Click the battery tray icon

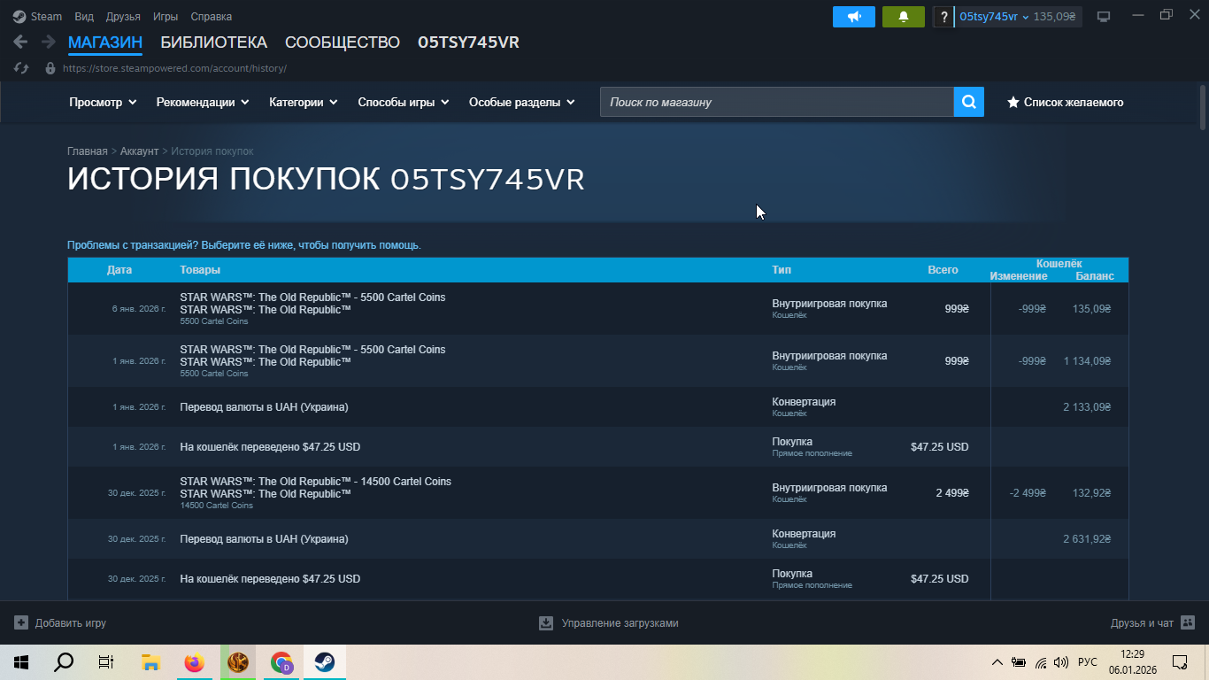pyautogui.click(x=1019, y=662)
